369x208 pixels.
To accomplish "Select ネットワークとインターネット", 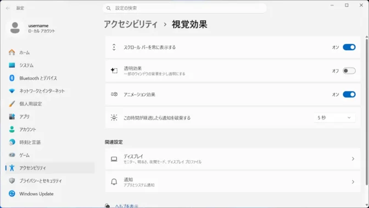I will (x=50, y=91).
